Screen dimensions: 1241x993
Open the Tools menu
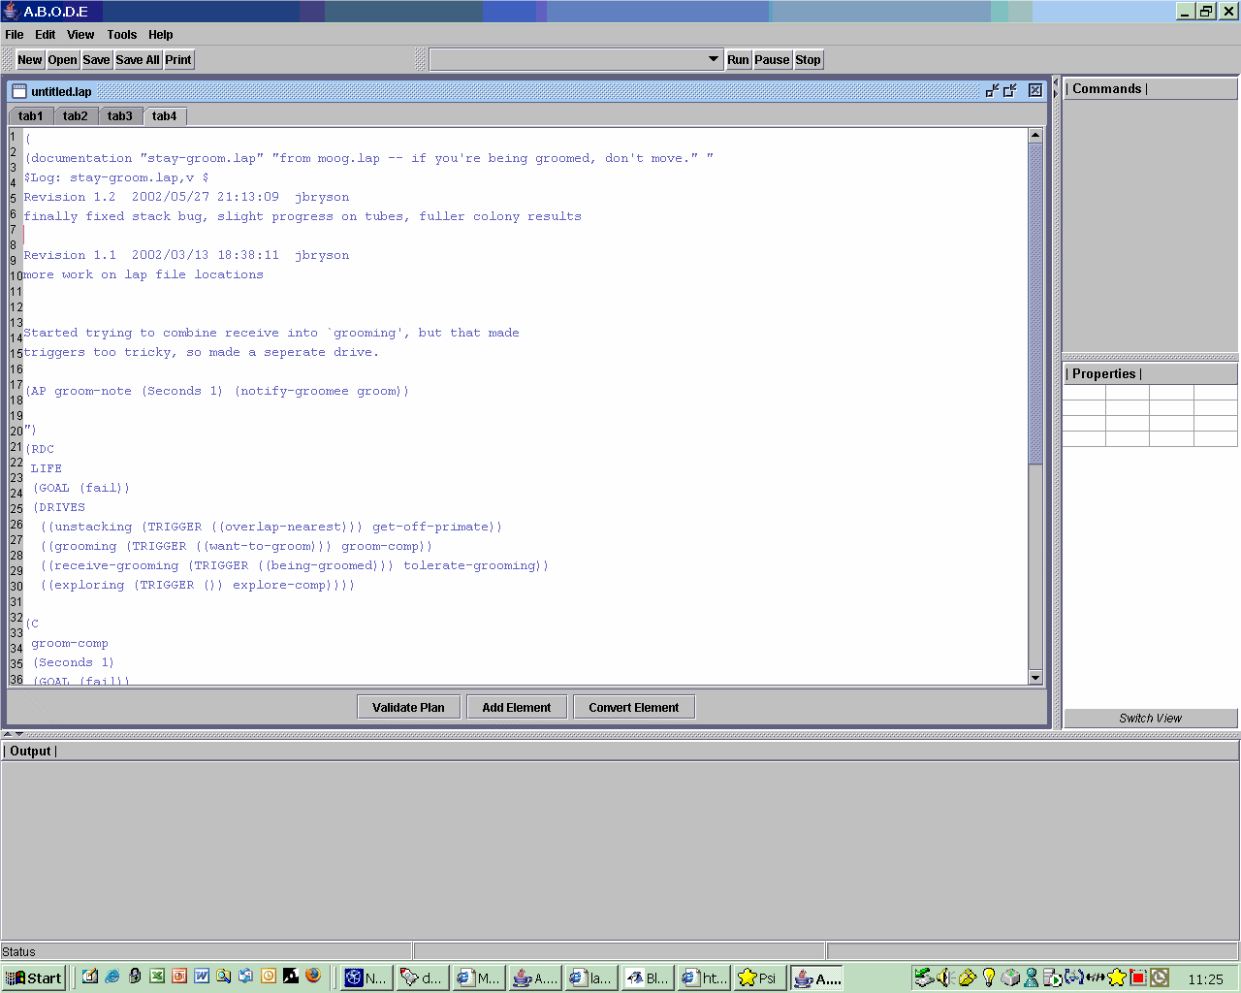pos(122,35)
